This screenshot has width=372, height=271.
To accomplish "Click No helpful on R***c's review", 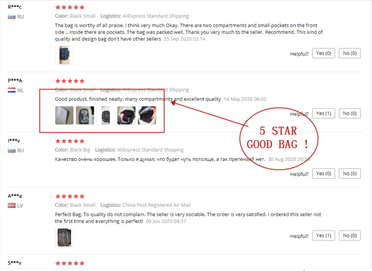I will coord(350,53).
